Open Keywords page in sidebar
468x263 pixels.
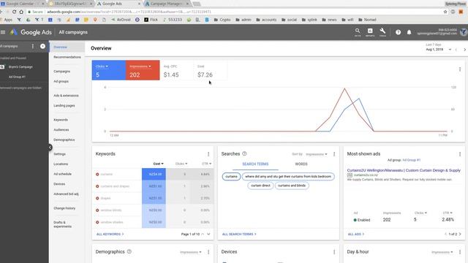pos(61,120)
